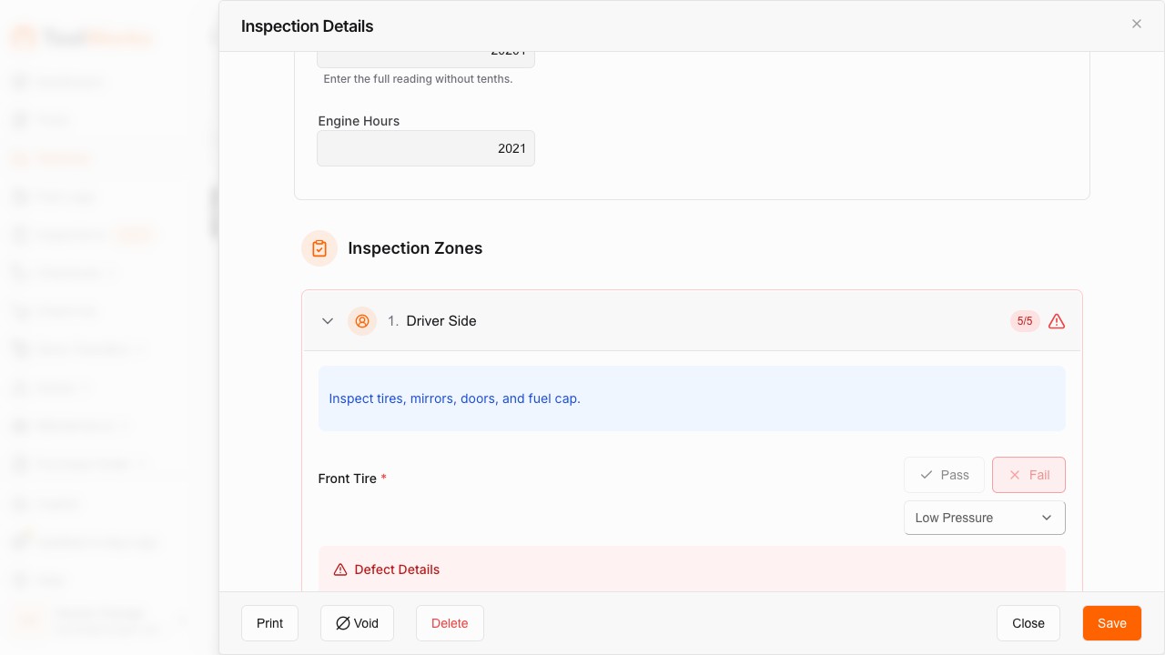Toggle the Fail state for Front Tire
1165x655 pixels.
[1028, 475]
